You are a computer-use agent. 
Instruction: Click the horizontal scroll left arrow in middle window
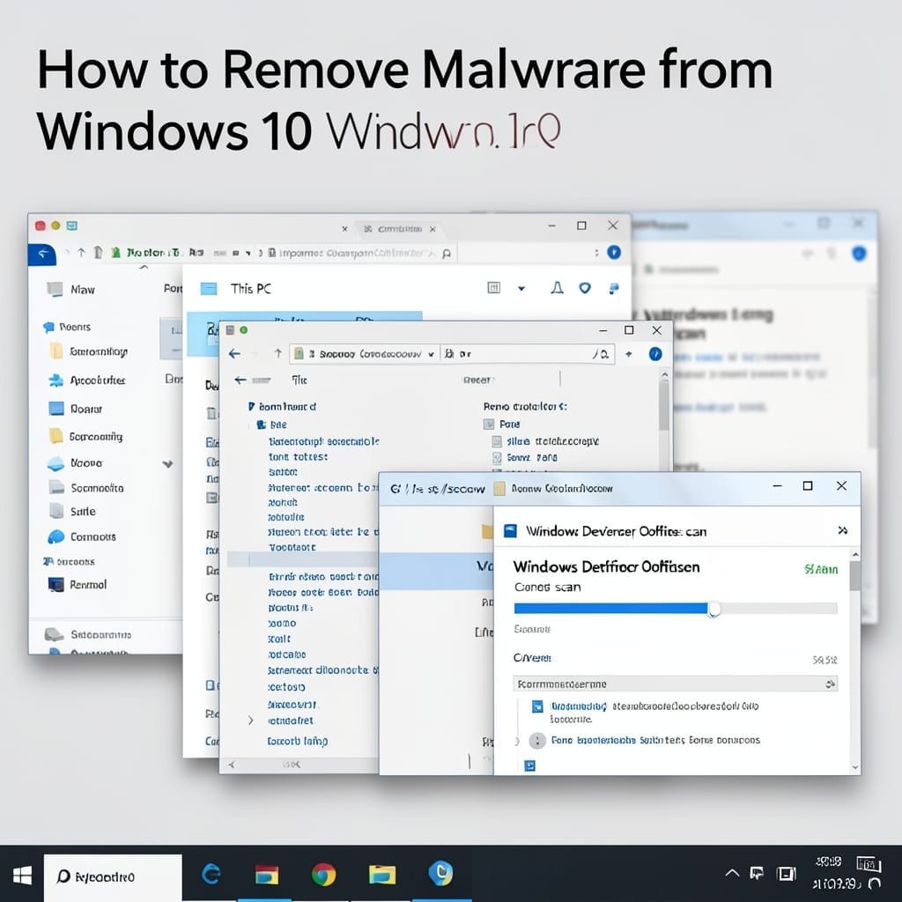232,765
